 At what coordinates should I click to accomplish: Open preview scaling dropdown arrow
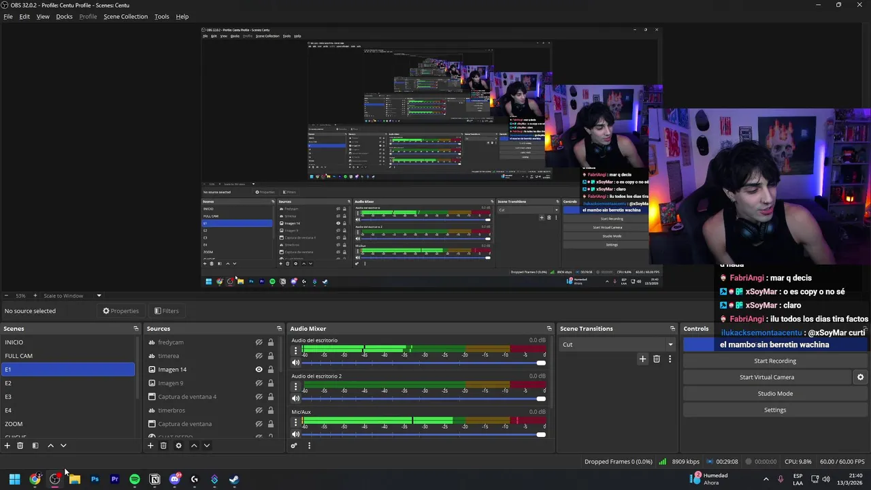click(99, 295)
